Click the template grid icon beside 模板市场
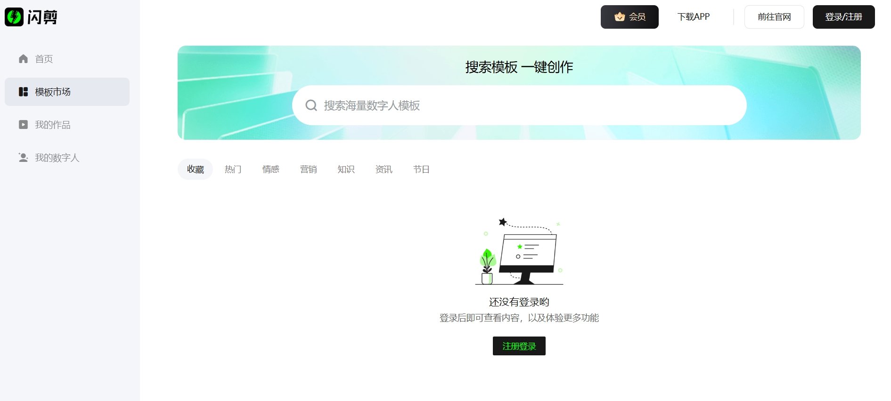Screen dimensions: 891x401 coord(23,92)
